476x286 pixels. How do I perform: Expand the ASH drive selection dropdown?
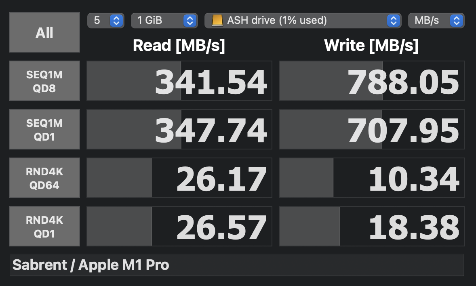point(303,21)
